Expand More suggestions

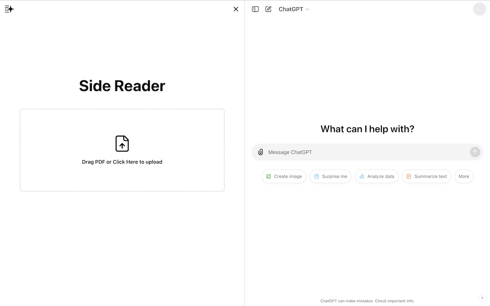click(464, 176)
